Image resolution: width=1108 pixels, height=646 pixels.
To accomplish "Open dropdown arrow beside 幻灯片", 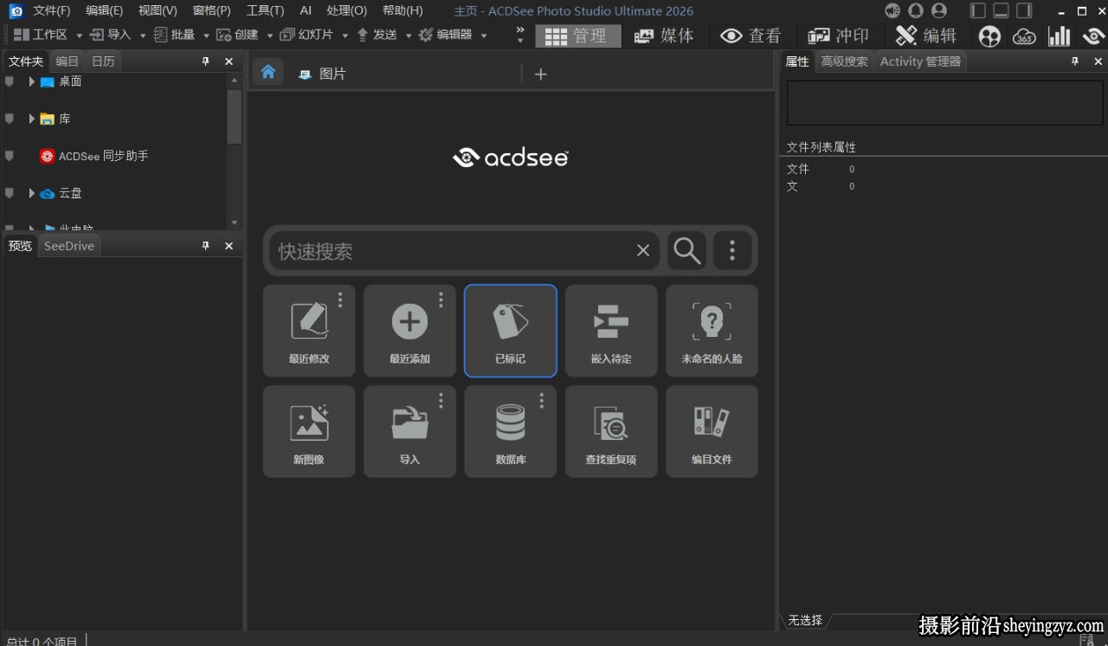I will point(345,36).
